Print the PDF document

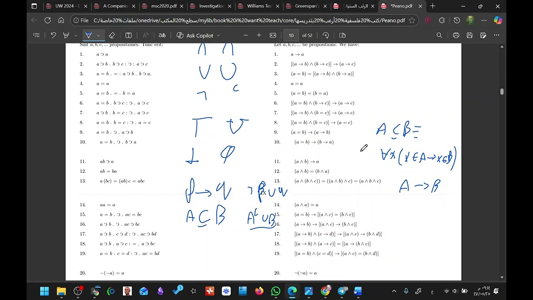click(456, 35)
